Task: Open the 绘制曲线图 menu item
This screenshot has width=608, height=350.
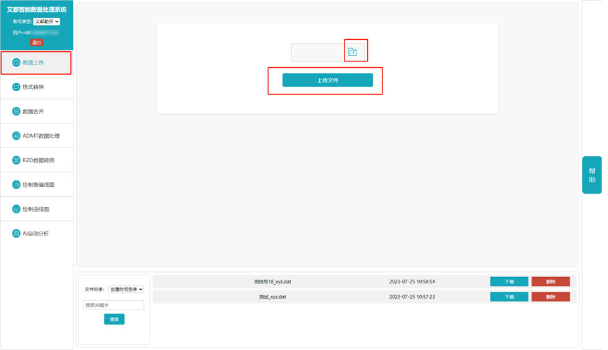Action: [x=35, y=209]
